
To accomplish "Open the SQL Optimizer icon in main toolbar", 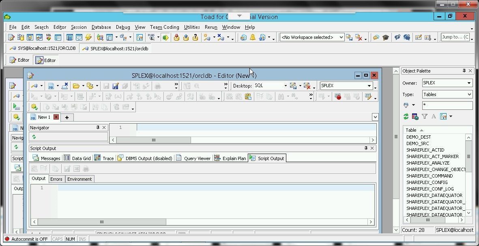I will 49,37.
